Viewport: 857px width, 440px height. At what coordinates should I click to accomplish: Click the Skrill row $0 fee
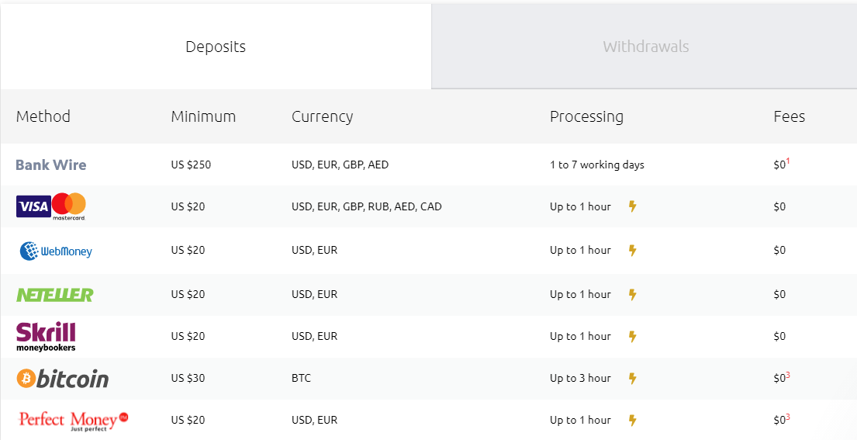pyautogui.click(x=779, y=336)
